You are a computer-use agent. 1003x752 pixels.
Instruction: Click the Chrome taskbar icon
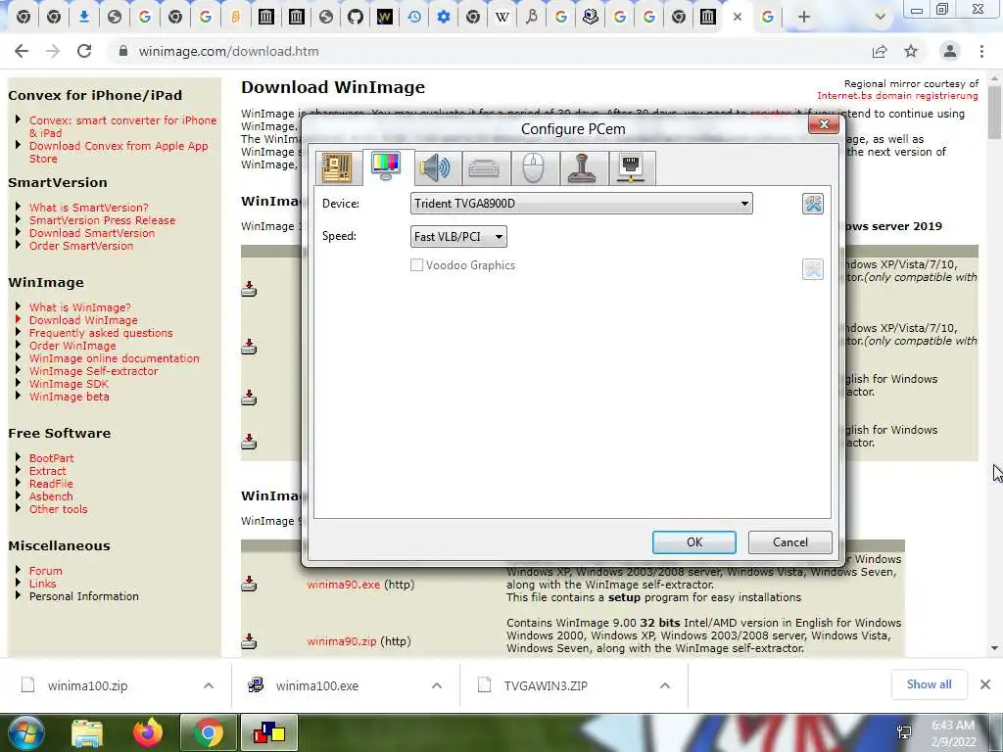[x=208, y=732]
